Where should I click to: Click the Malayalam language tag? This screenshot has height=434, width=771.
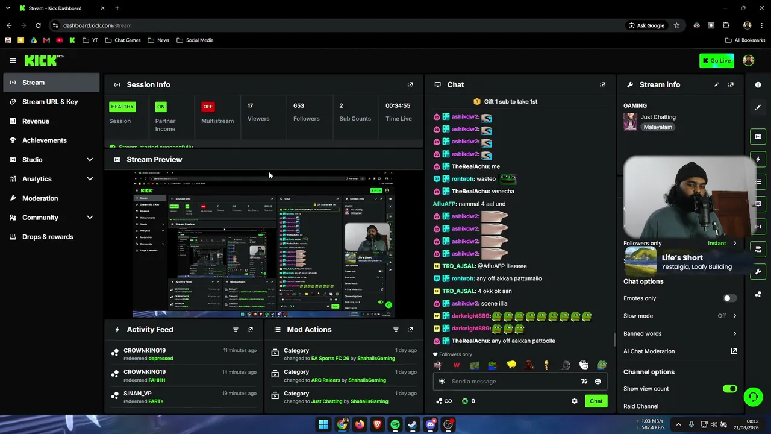tap(658, 127)
